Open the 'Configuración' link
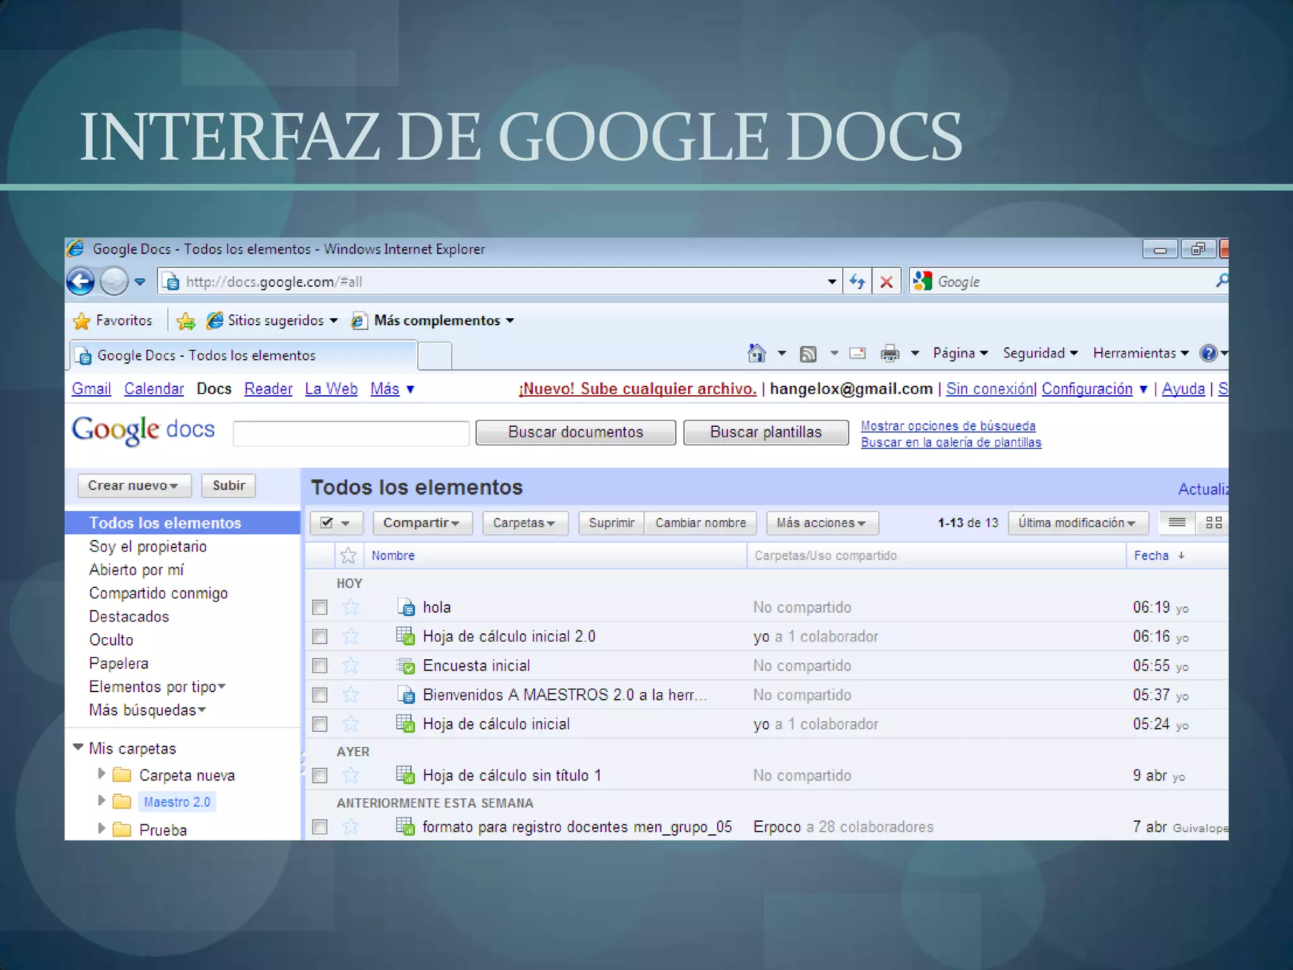Viewport: 1293px width, 970px height. click(1087, 389)
